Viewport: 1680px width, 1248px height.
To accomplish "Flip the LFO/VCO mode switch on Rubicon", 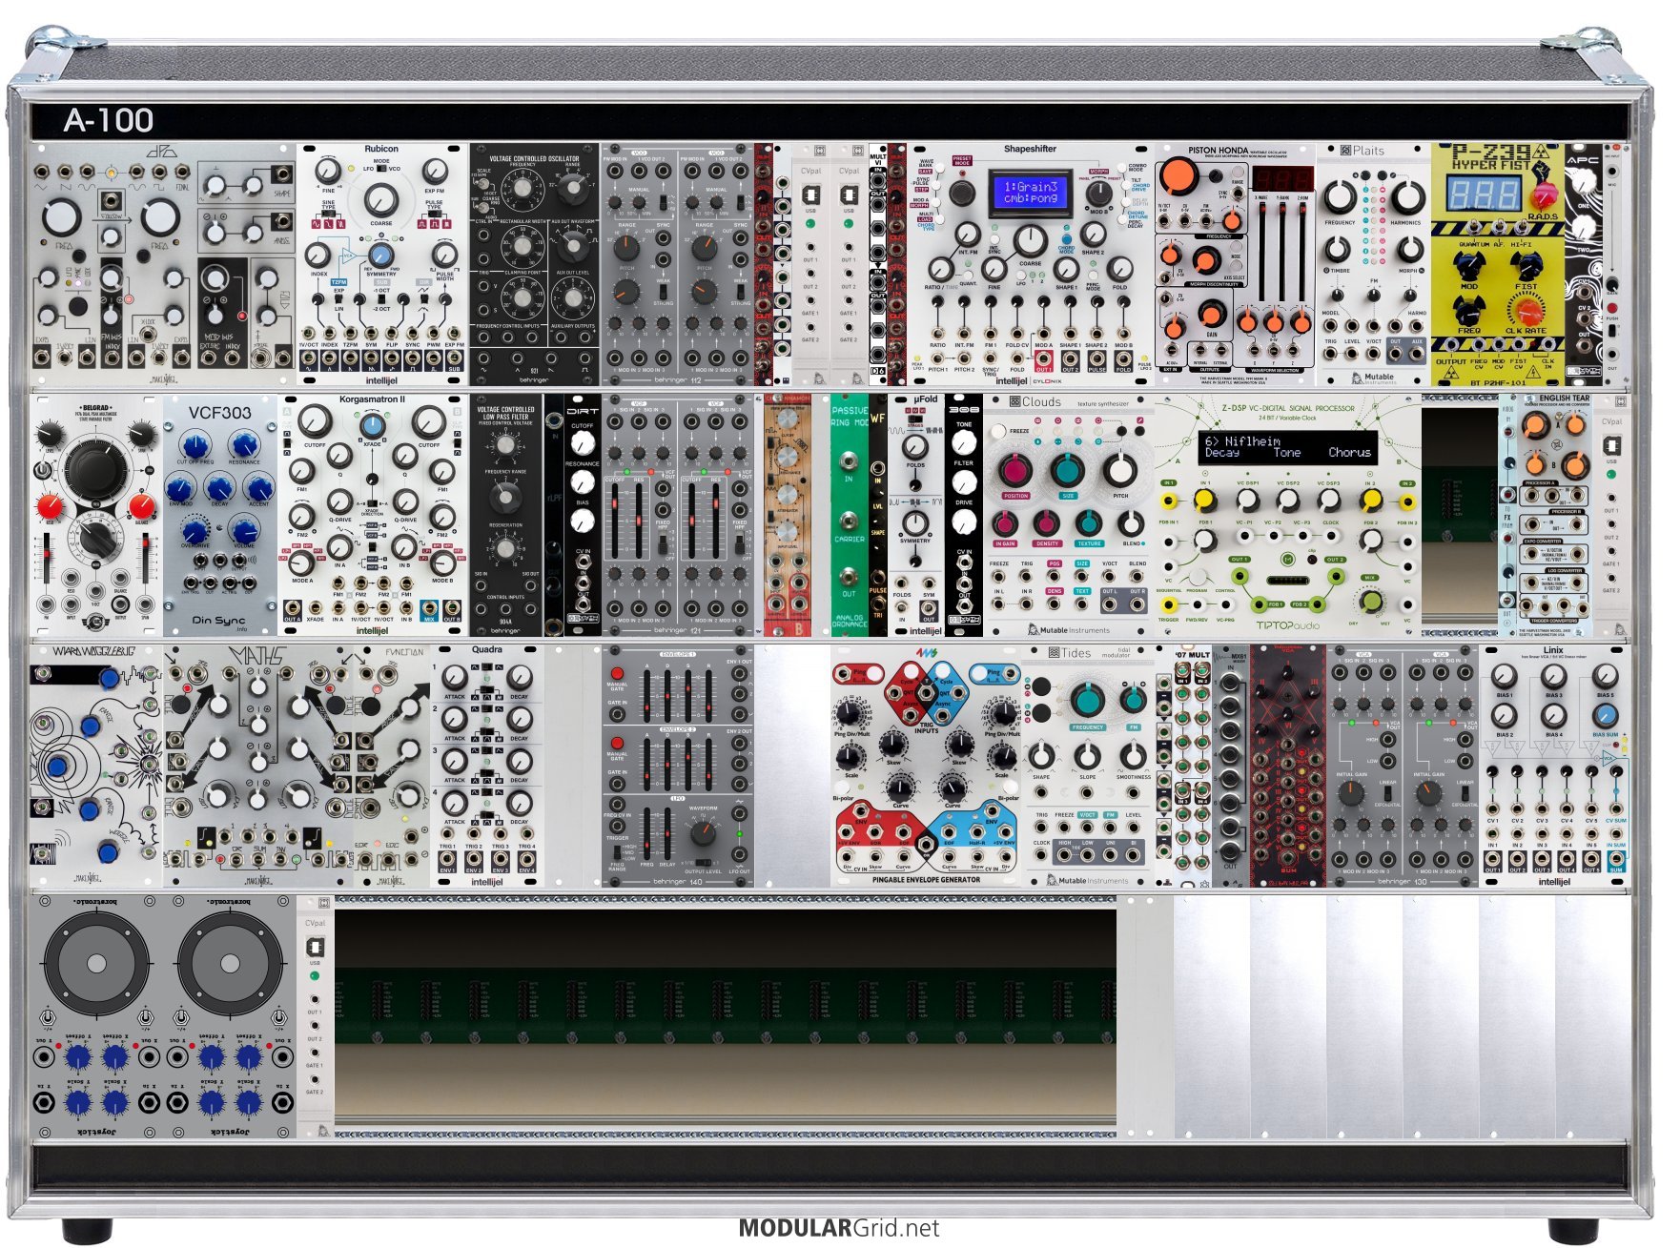I will point(381,169).
